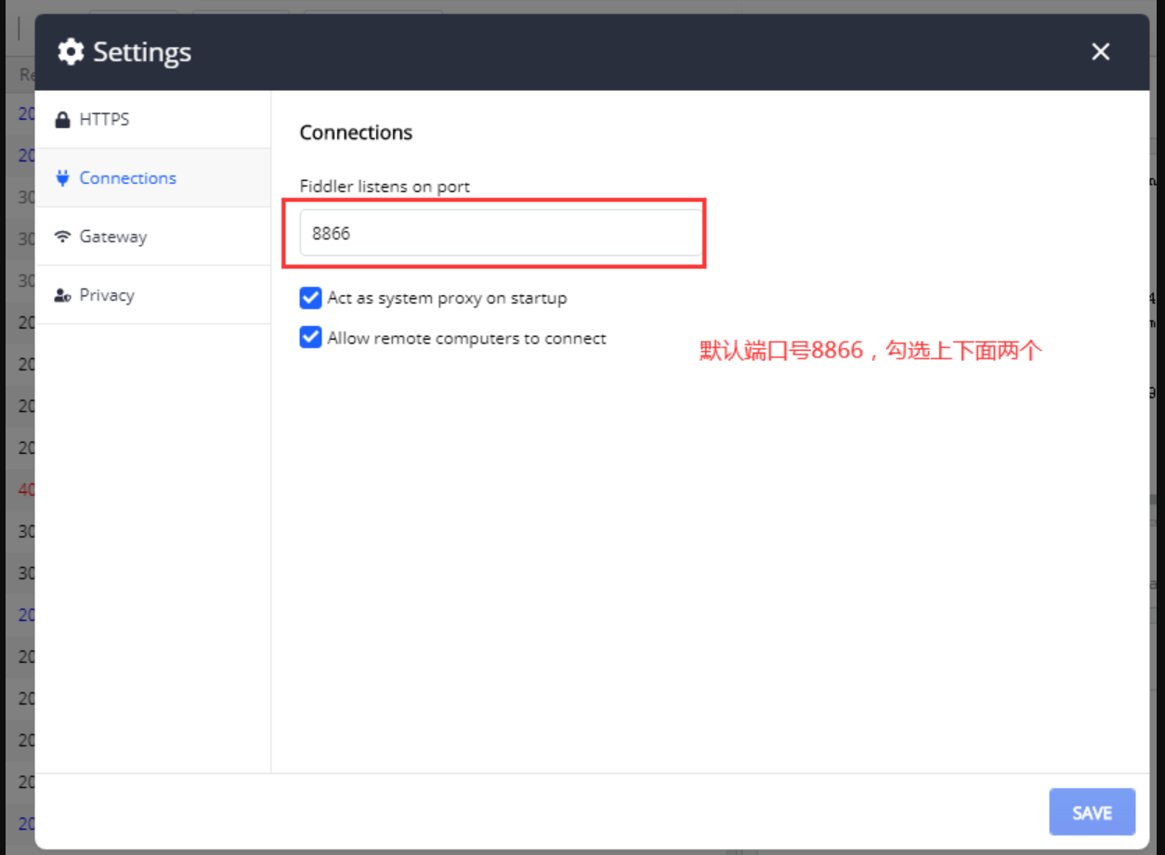Save the settings with SAVE button

click(x=1092, y=813)
